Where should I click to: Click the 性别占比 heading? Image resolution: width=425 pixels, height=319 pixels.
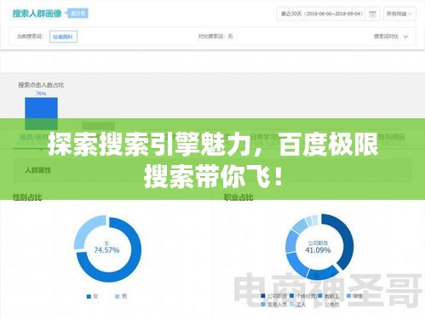click(x=27, y=197)
